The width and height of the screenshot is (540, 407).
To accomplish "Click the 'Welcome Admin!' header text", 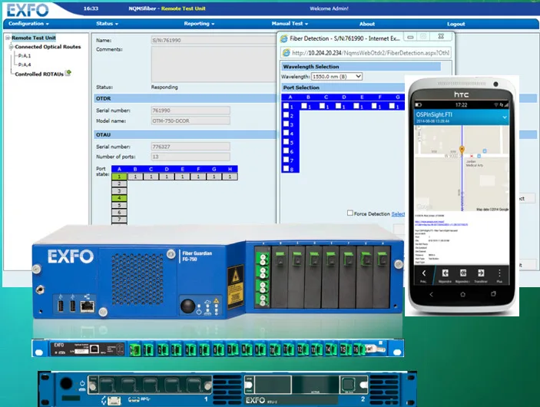I will [x=329, y=8].
